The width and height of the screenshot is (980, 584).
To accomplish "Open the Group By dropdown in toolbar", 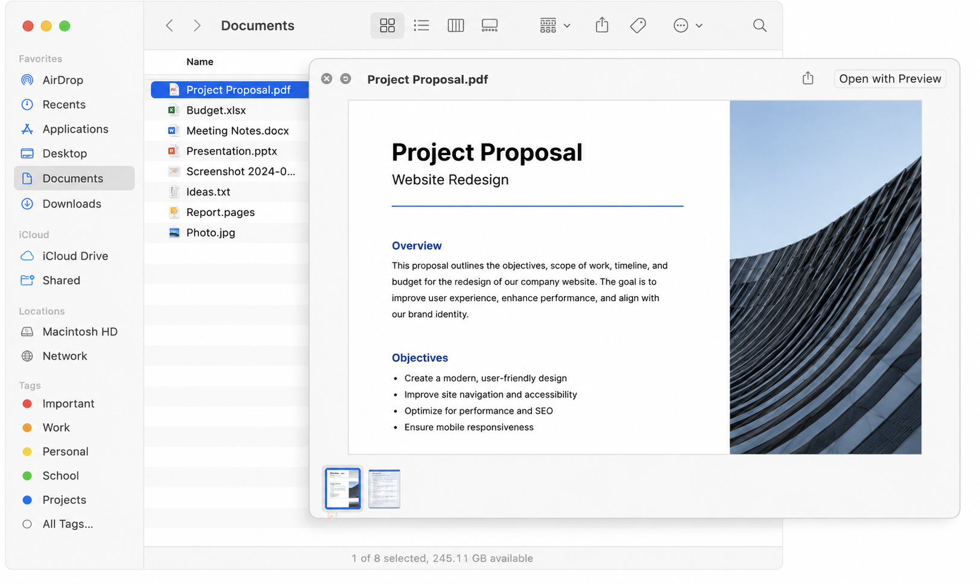I will coord(555,25).
